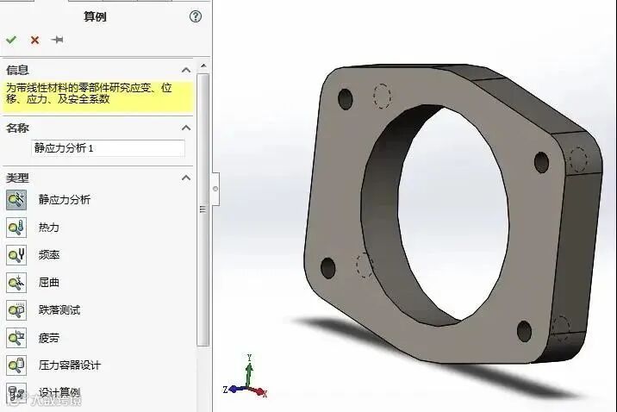Click the panel collapse handle on the splitter
The height and width of the screenshot is (412, 617).
point(215,189)
